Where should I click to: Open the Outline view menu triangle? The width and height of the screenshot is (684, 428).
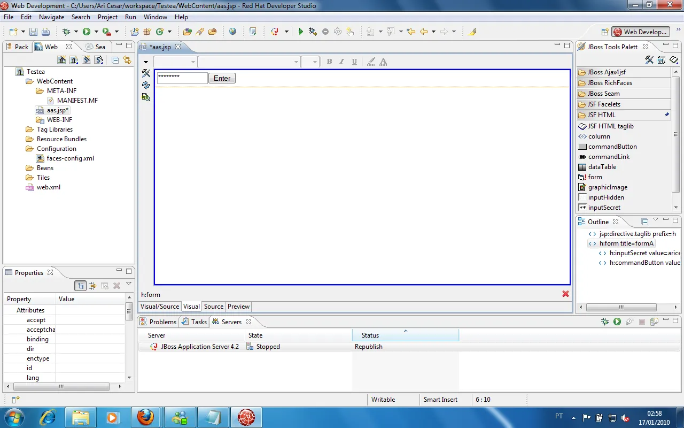tap(656, 220)
